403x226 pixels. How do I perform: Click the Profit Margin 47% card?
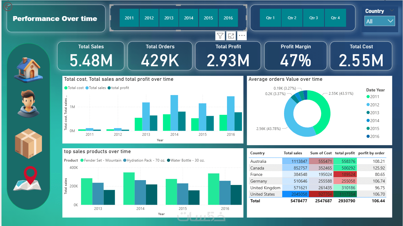click(296, 56)
